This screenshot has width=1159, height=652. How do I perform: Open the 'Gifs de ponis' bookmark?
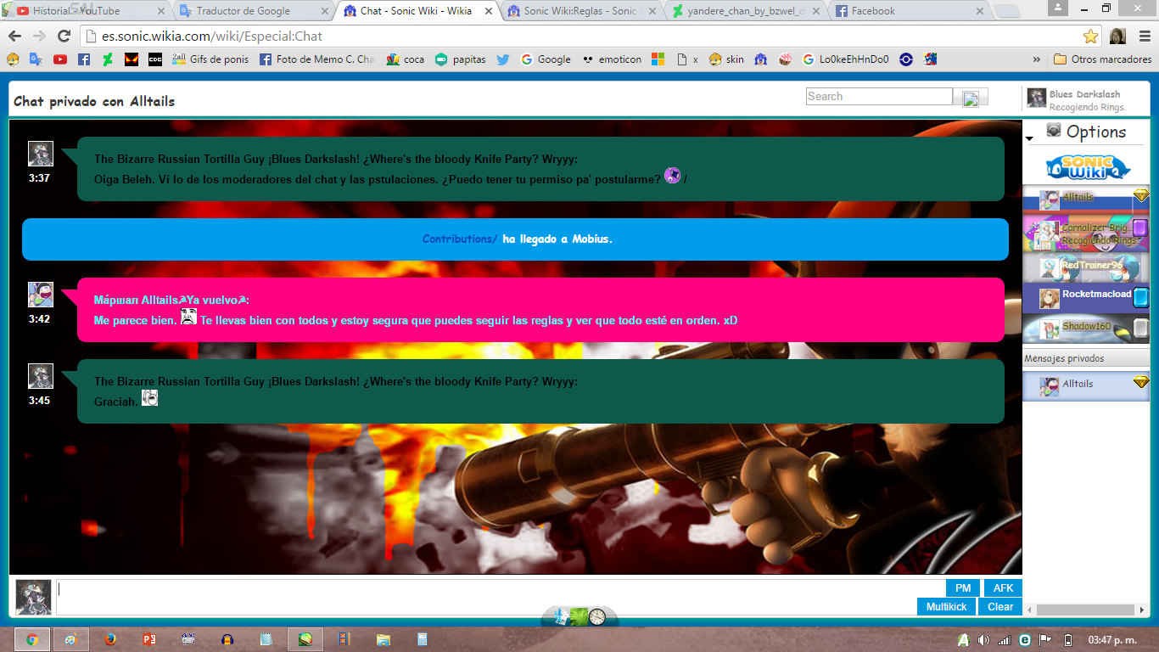[x=210, y=59]
